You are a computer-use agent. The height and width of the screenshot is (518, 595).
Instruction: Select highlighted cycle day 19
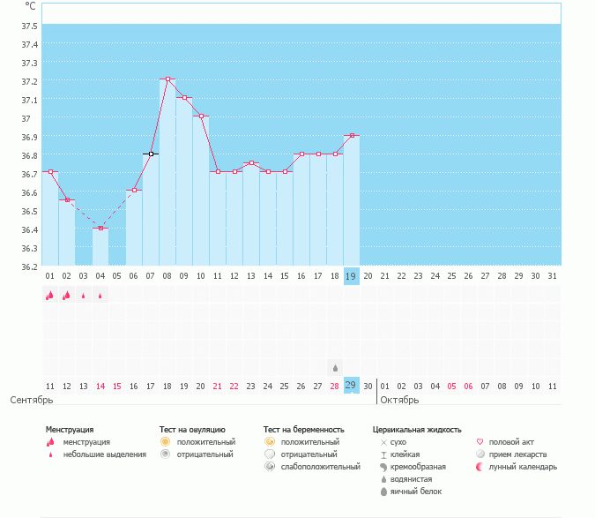tap(351, 275)
